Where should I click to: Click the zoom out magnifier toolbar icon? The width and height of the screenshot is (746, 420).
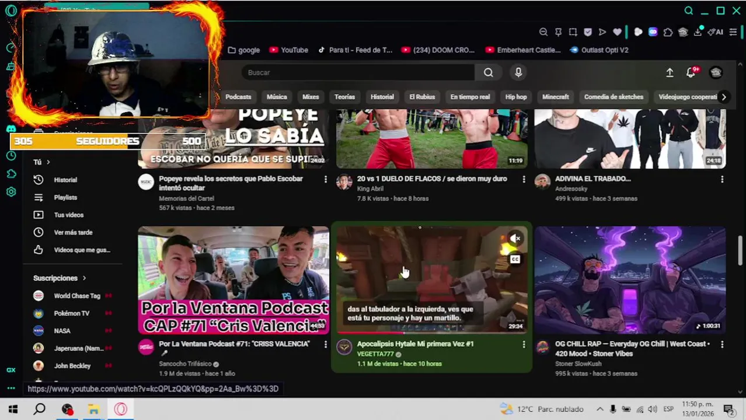(543, 32)
